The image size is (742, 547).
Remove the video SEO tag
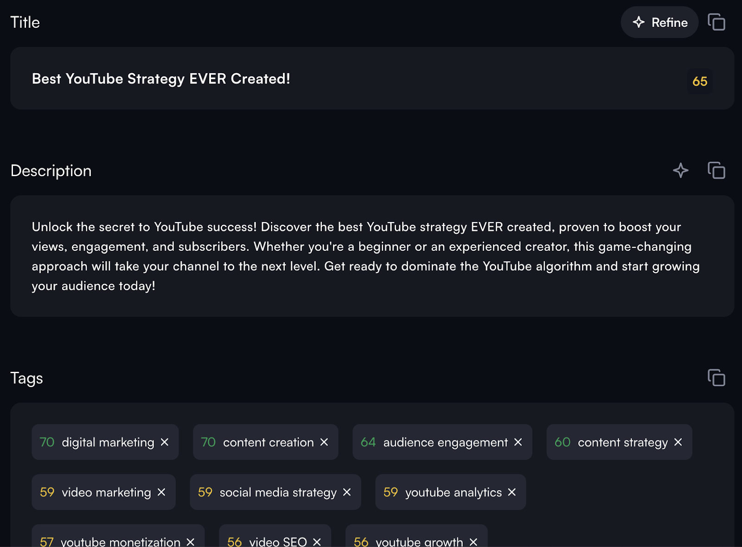coord(317,541)
